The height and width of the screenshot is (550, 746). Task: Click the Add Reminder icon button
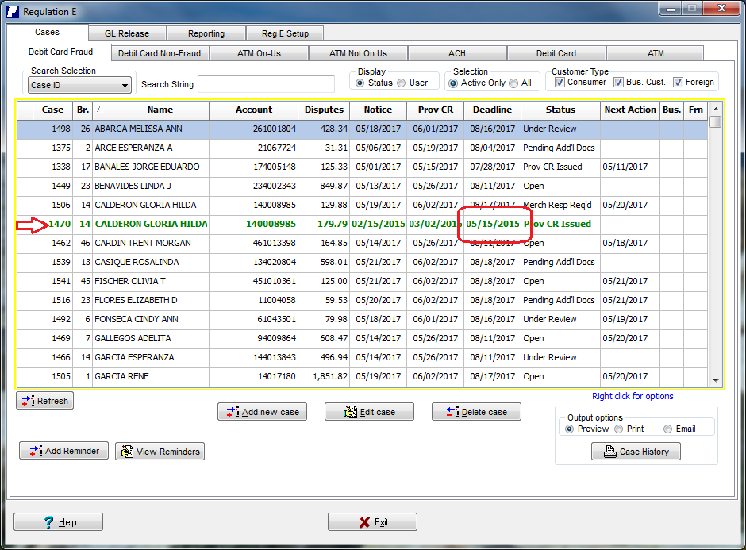[x=34, y=451]
